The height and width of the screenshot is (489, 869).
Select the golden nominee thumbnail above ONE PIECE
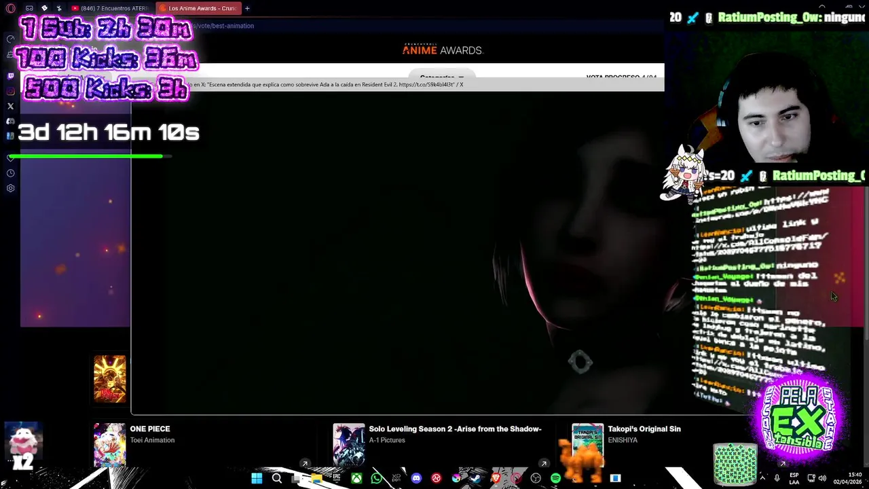point(109,378)
